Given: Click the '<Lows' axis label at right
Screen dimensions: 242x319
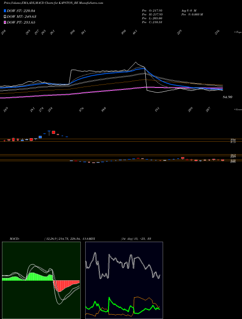Looking at the screenshot, I should click(x=238, y=109).
